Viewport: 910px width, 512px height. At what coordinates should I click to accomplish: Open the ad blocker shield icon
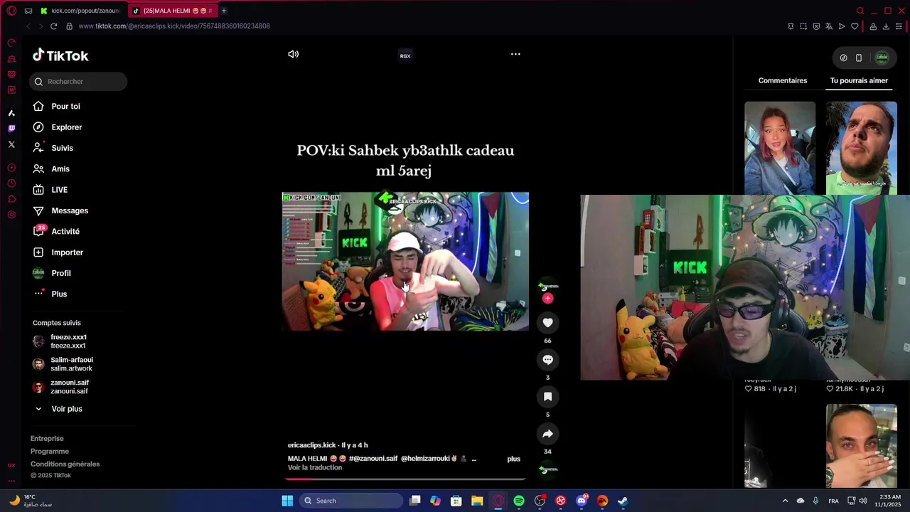(816, 26)
